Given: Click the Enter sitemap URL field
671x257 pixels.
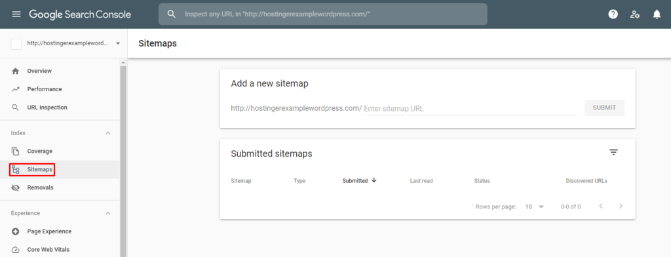Looking at the screenshot, I should (470, 109).
